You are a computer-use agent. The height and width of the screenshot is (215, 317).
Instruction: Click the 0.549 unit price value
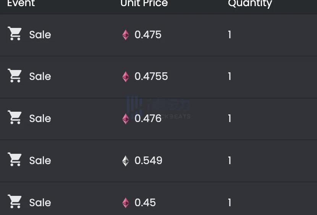tap(149, 161)
